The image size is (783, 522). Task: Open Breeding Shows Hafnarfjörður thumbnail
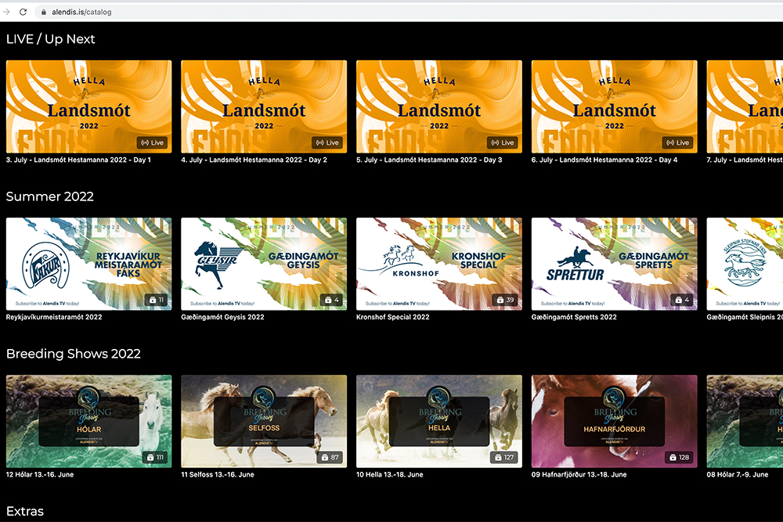(x=614, y=421)
